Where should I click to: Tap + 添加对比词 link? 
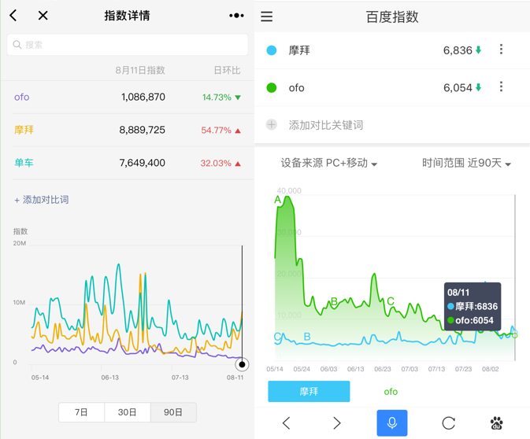(x=42, y=200)
